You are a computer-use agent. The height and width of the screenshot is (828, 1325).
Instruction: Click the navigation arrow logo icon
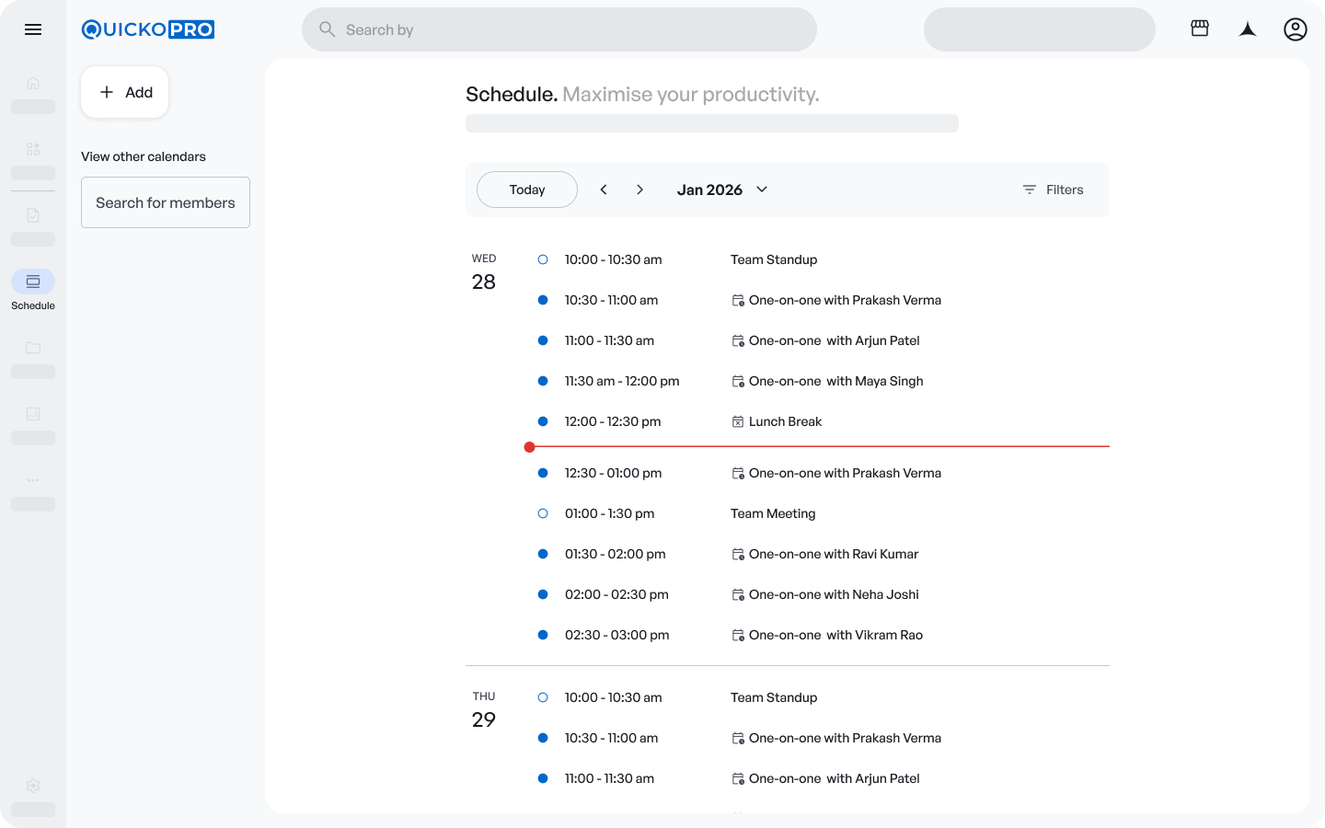[x=1248, y=29]
